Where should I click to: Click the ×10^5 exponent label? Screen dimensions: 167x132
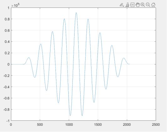15,5
